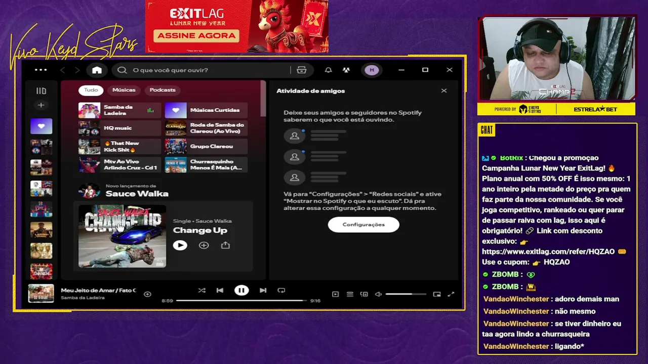Viewport: 648px width, 364px height.
Task: Select the 'Tudo' filter chip
Action: click(91, 90)
